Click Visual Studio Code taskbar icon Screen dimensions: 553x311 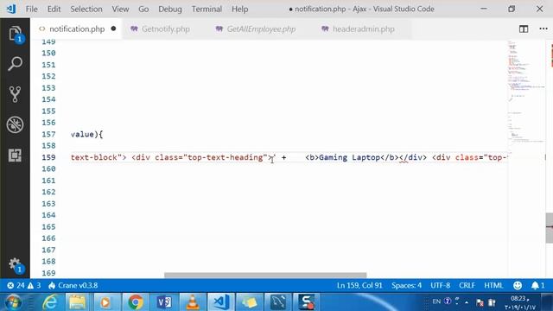[x=221, y=302]
